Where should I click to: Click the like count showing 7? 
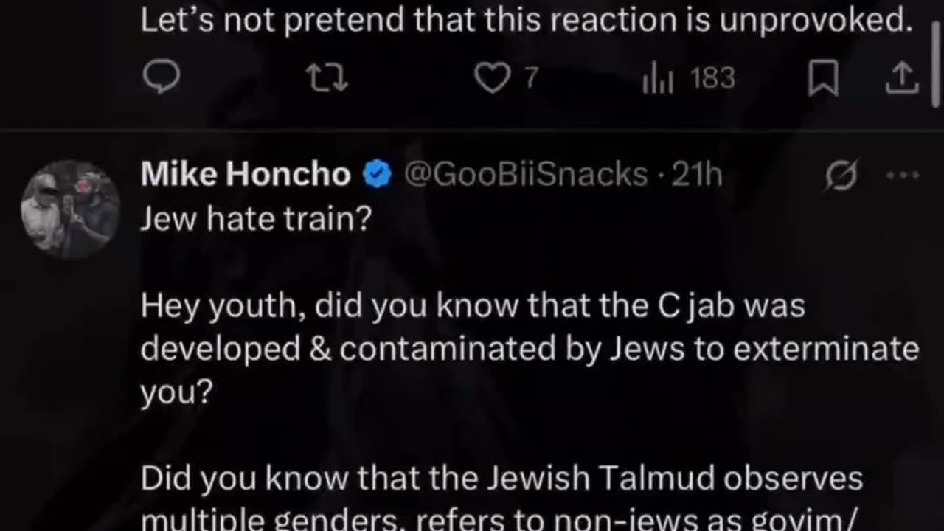pyautogui.click(x=531, y=78)
